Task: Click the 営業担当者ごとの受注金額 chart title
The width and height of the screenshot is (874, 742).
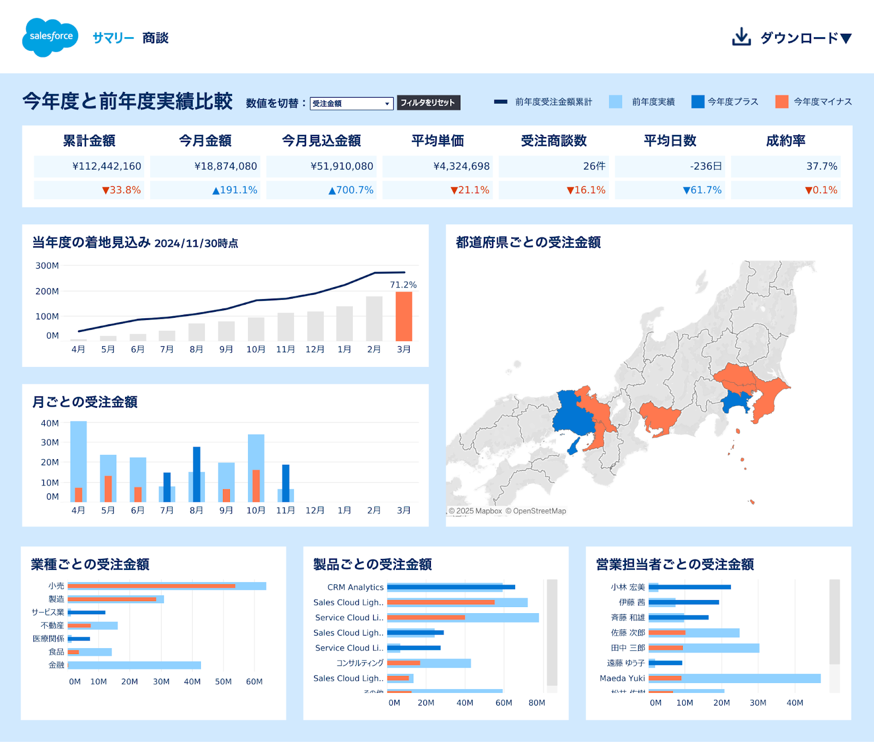Action: (x=675, y=565)
